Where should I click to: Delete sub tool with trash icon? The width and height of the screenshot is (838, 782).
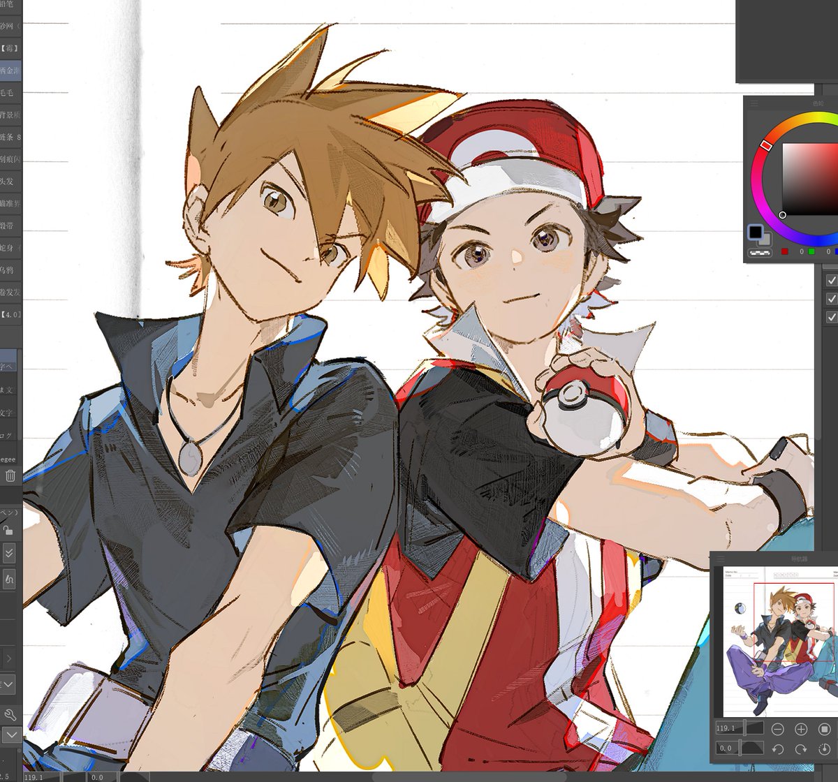tap(10, 476)
